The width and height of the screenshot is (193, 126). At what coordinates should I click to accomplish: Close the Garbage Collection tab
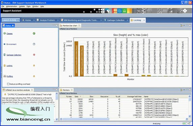(128, 20)
